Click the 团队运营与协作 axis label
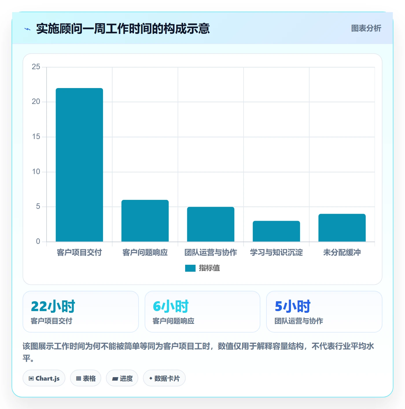Screen dimensions: 405x409 tap(211, 253)
